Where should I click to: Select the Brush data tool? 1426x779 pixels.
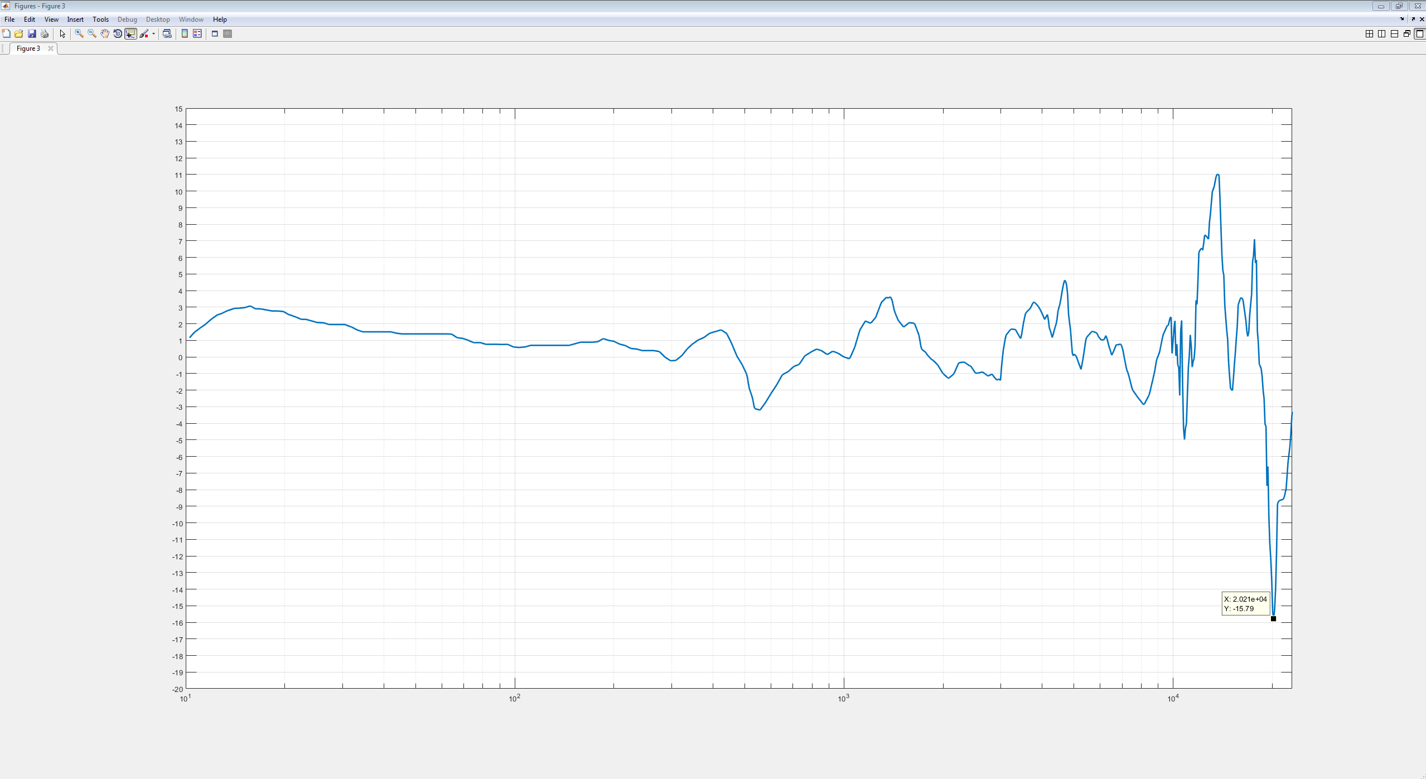click(x=144, y=33)
